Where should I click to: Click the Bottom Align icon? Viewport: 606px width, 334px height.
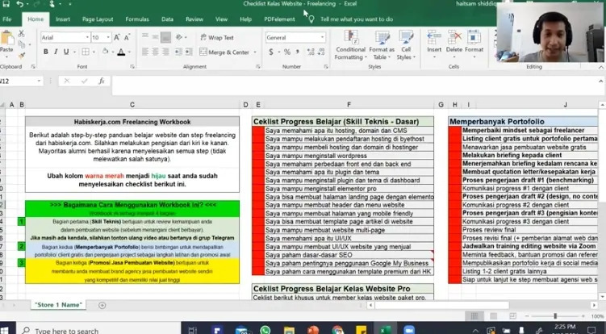point(165,37)
